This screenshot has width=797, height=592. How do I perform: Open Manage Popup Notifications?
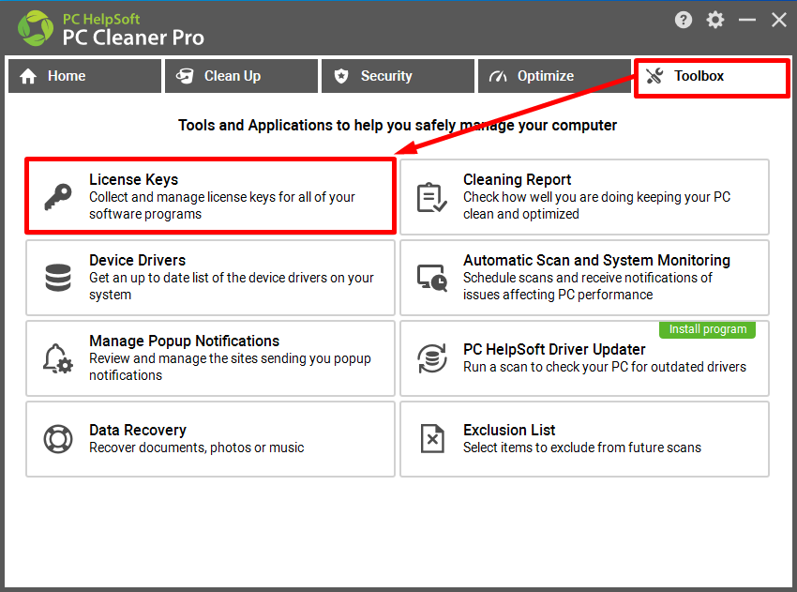[x=210, y=358]
